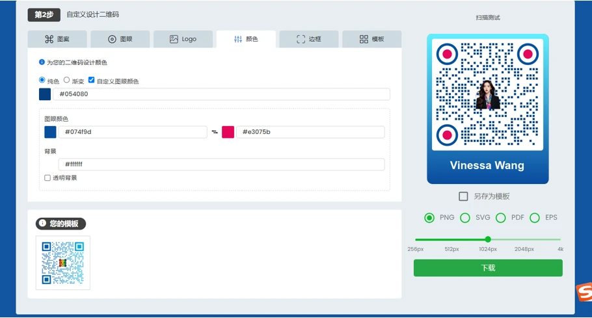Enable the 透明背景 checkbox
Image resolution: width=592 pixels, height=318 pixels.
click(47, 178)
